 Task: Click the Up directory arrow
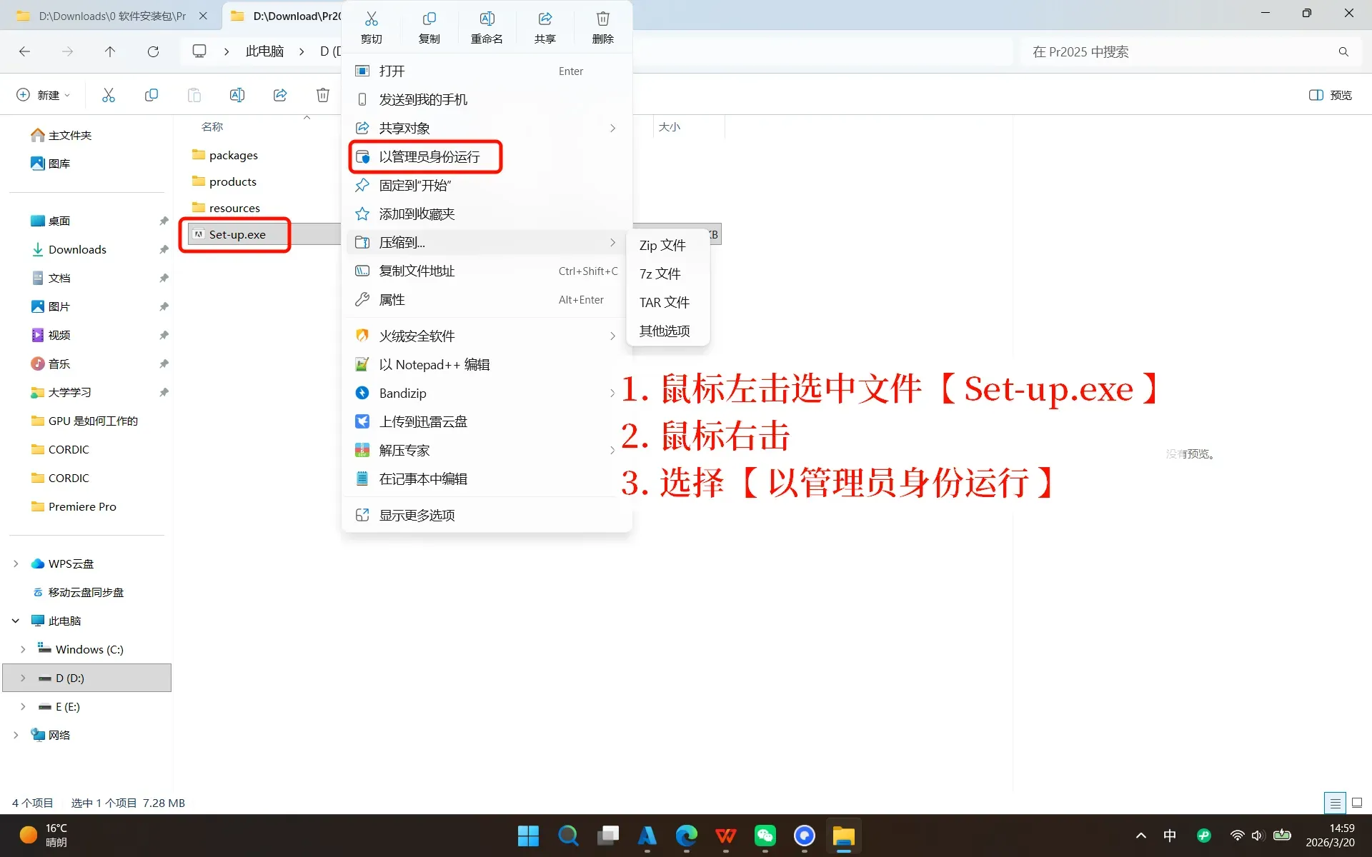[110, 51]
